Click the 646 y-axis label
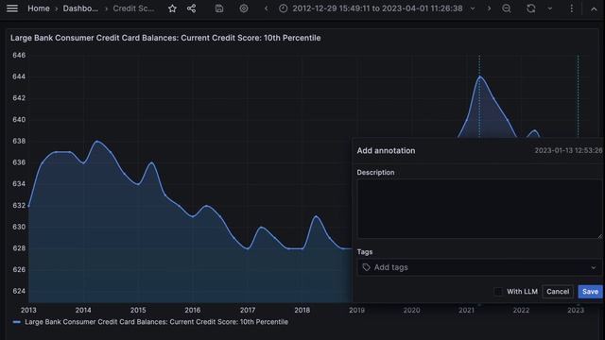This screenshot has height=340, width=605. 19,55
